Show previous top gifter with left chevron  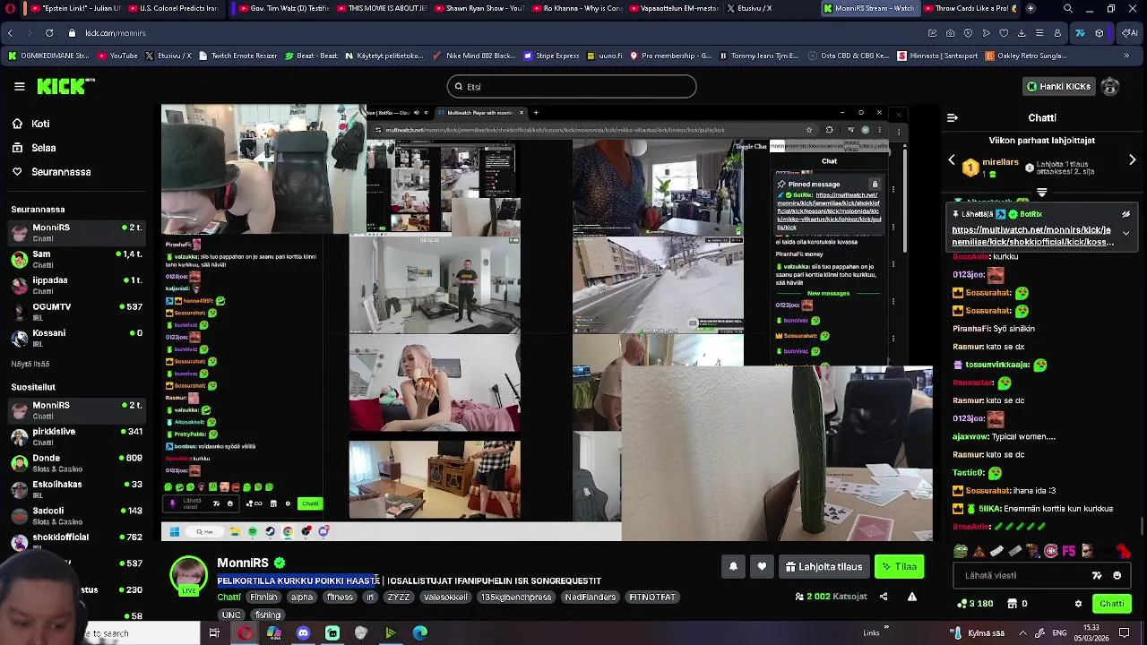[952, 160]
